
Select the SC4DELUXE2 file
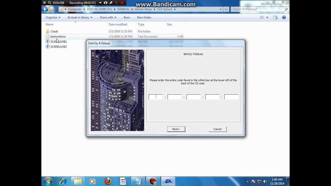58,47
